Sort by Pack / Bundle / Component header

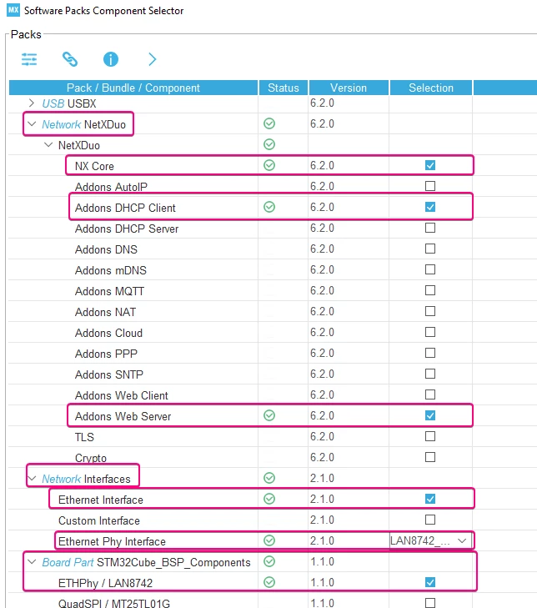point(133,88)
